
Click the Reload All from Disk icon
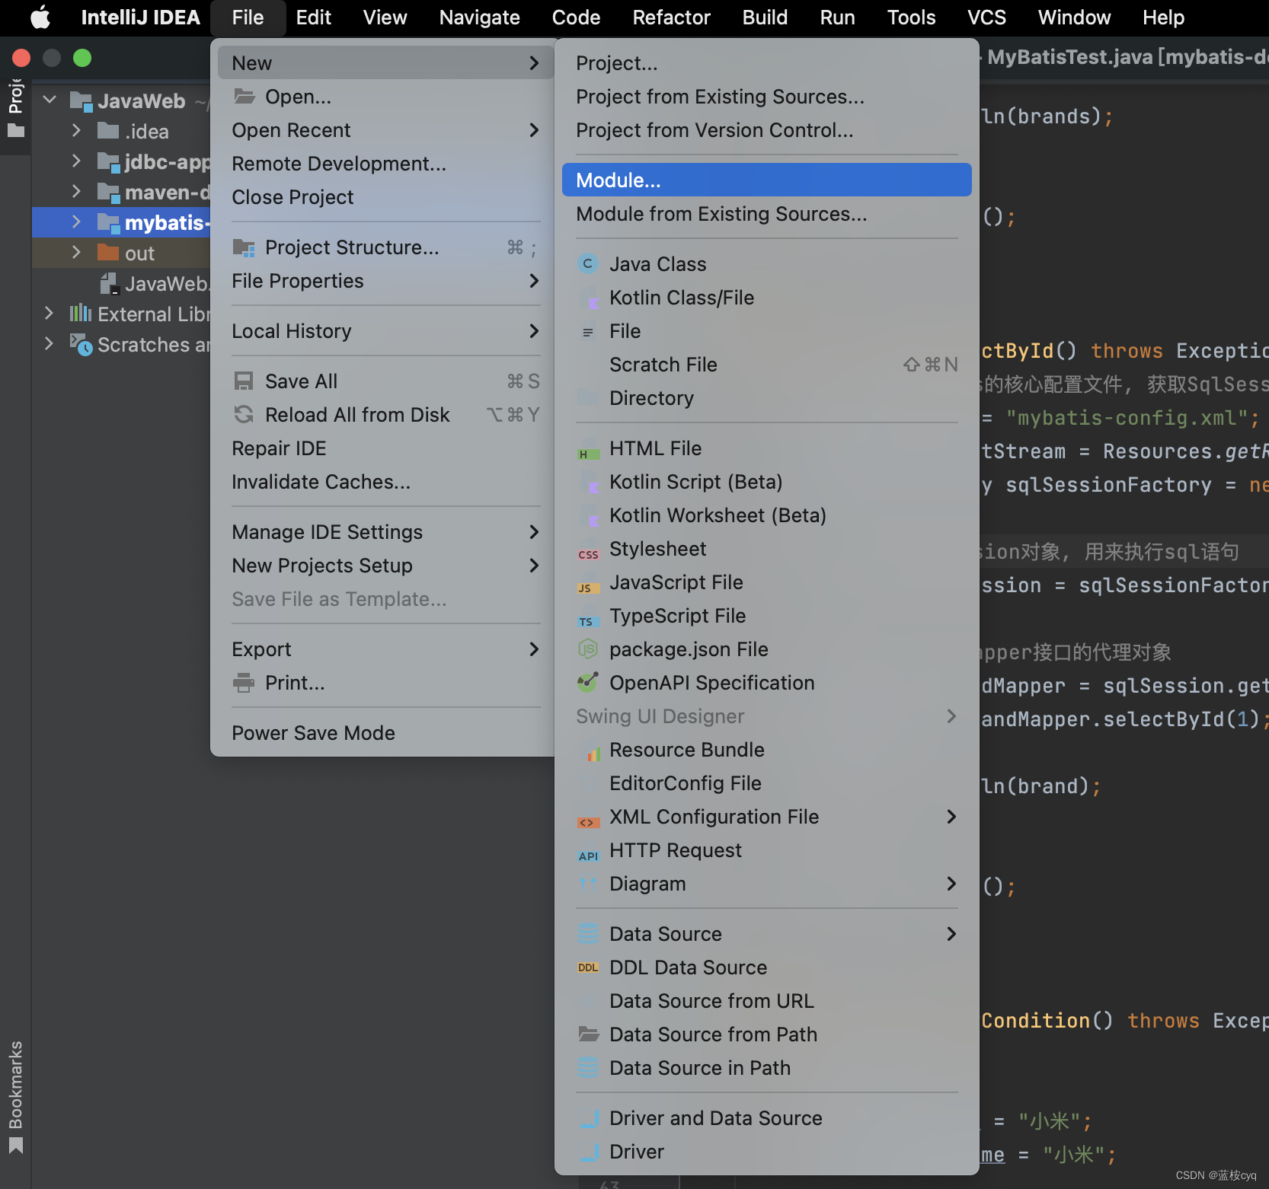pyautogui.click(x=244, y=415)
